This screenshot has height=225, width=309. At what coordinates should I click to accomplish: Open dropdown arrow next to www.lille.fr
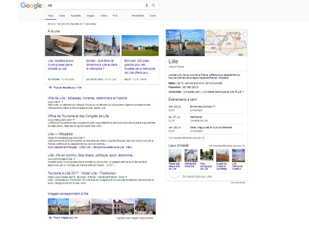tap(62, 102)
